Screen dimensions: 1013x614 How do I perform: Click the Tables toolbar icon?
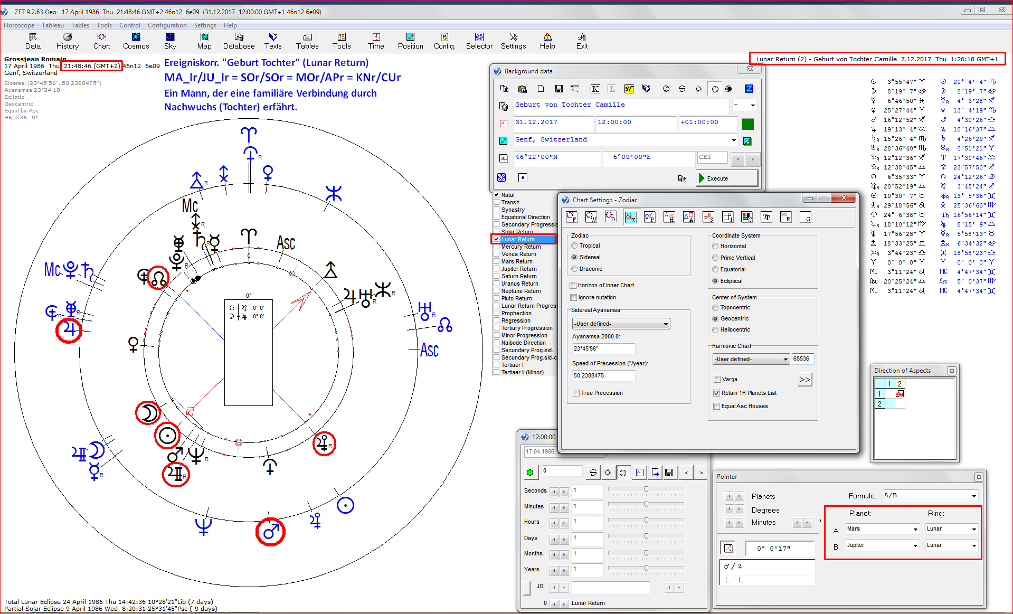(x=307, y=40)
